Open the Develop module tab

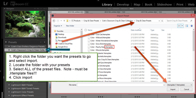coord(123,5)
